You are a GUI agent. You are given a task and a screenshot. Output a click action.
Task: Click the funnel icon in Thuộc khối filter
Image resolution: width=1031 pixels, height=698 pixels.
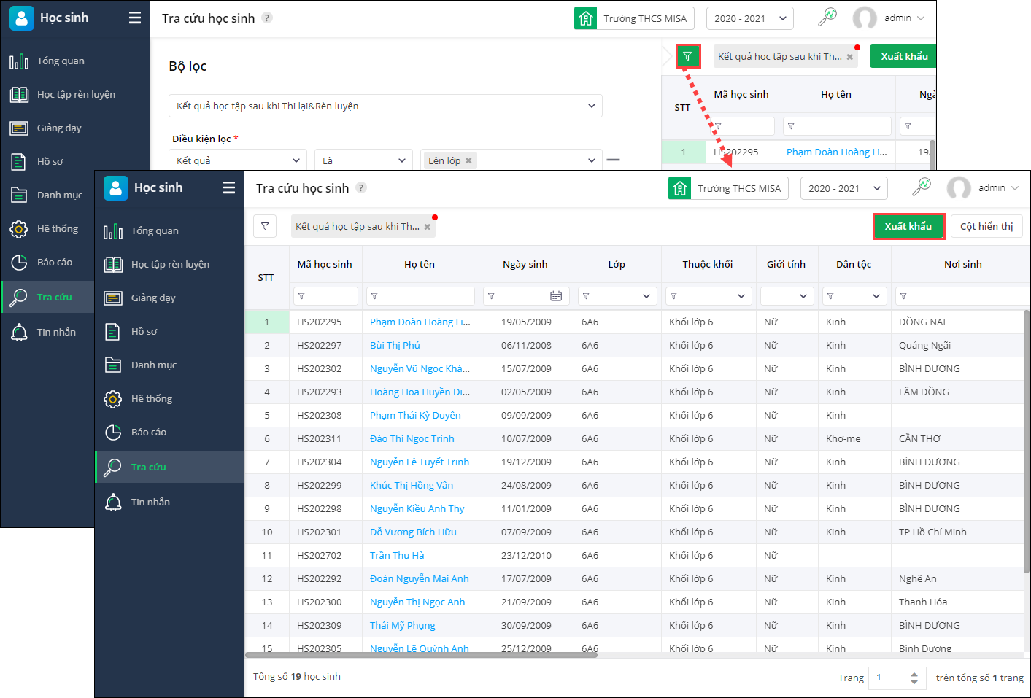[673, 296]
